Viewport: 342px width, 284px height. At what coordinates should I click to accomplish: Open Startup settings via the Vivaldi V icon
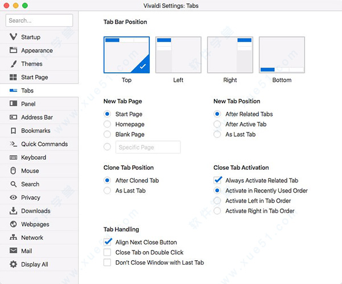pyautogui.click(x=13, y=36)
